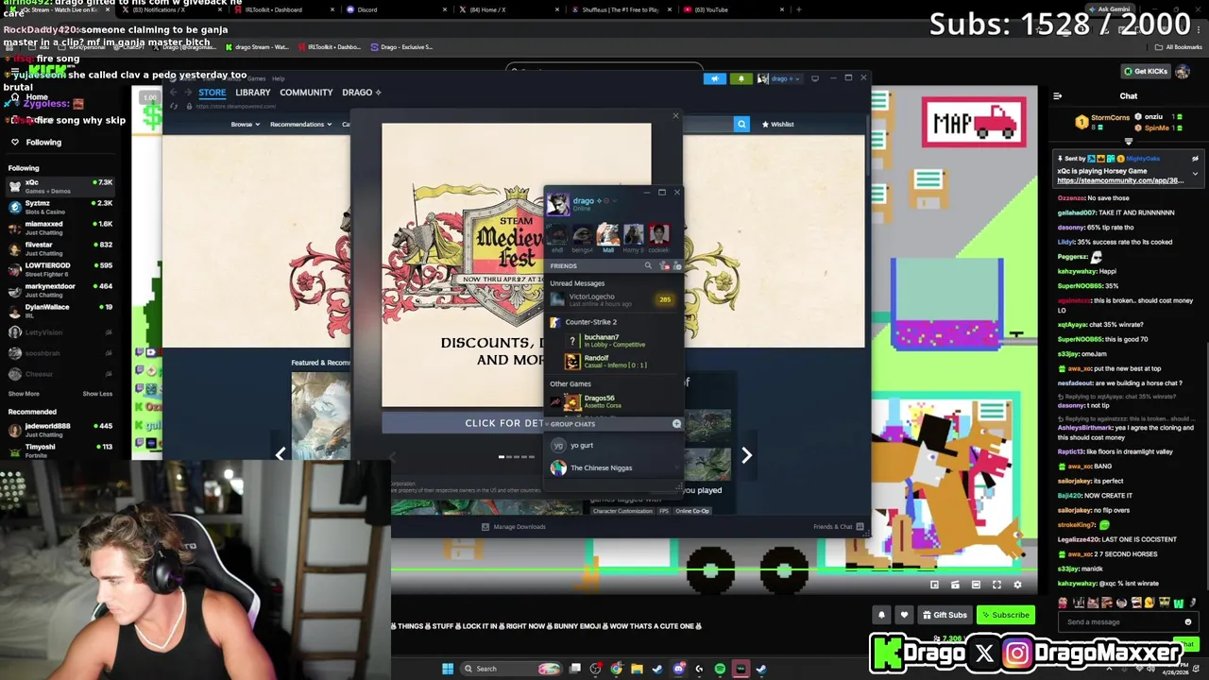Image resolution: width=1209 pixels, height=680 pixels.
Task: Click the Steam Big Picture monitor icon
Action: click(815, 78)
